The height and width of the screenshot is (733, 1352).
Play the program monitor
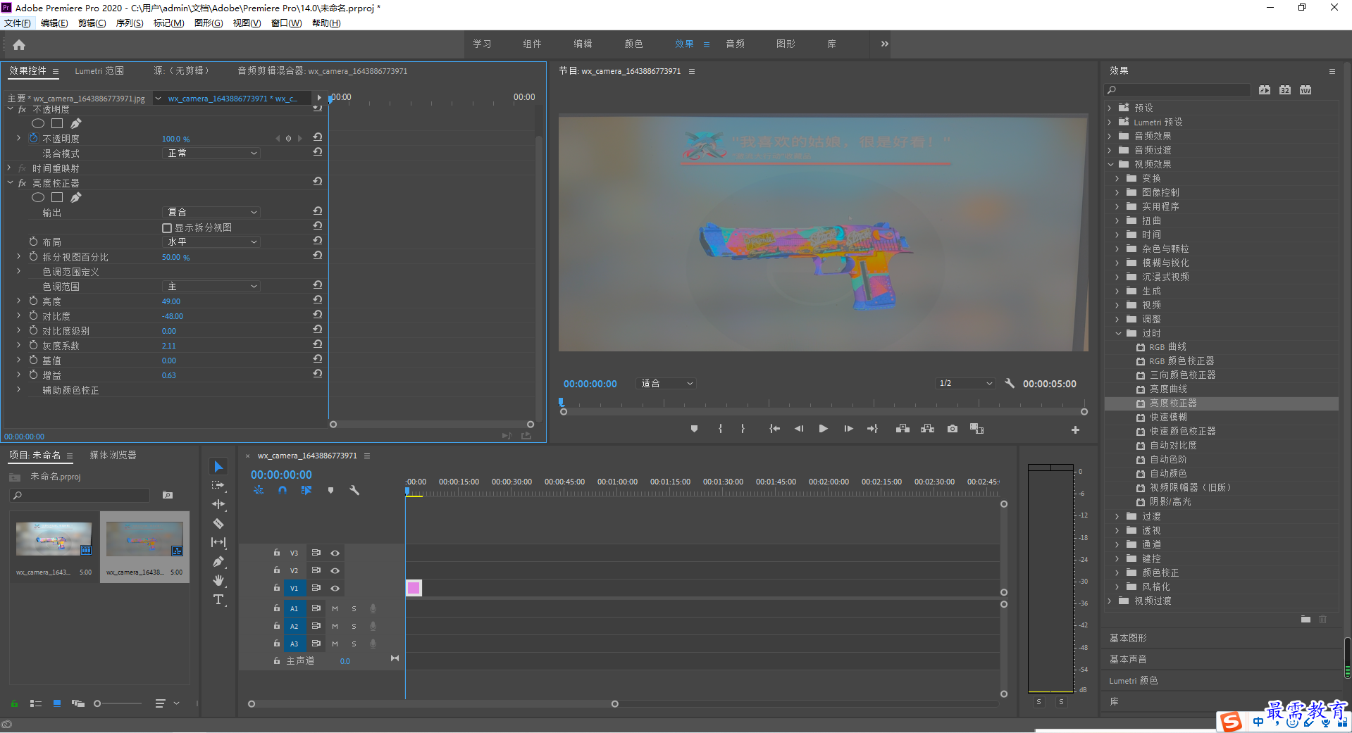click(x=823, y=429)
